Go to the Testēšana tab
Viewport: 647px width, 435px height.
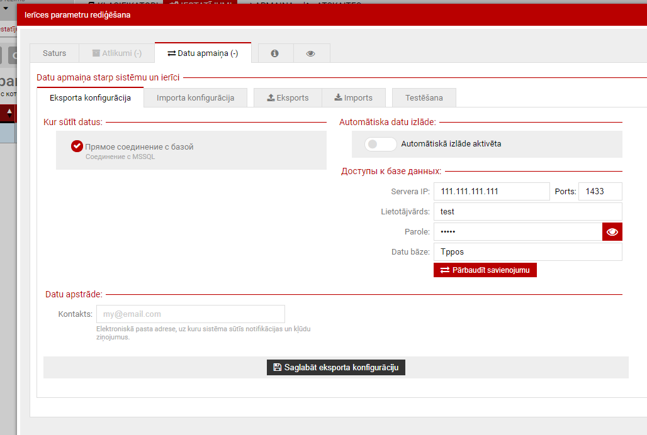coord(424,98)
